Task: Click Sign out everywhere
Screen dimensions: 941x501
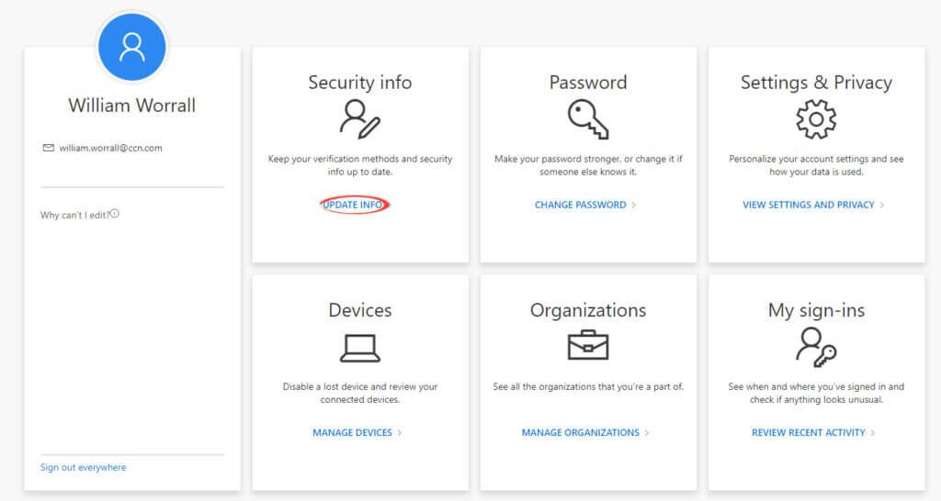Action: pos(84,467)
